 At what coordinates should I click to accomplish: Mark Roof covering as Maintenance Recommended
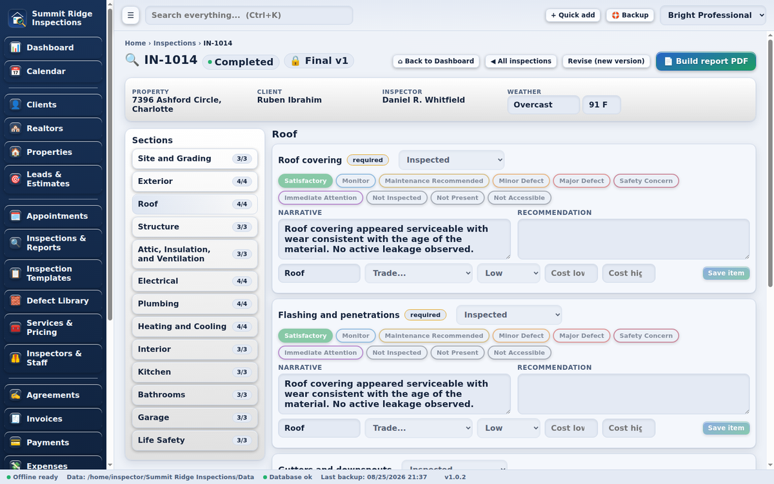(x=433, y=181)
